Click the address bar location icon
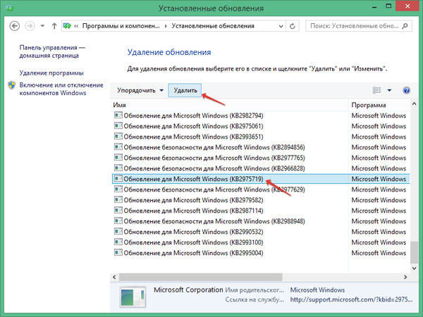The image size is (423, 317). pos(67,26)
